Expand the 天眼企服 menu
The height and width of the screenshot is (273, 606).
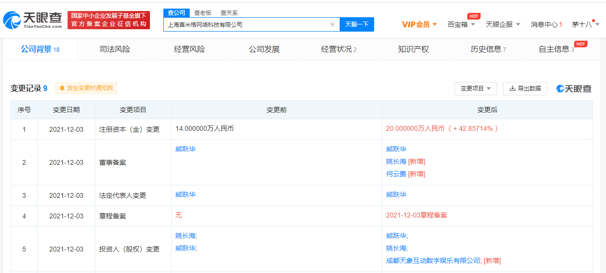pos(503,24)
